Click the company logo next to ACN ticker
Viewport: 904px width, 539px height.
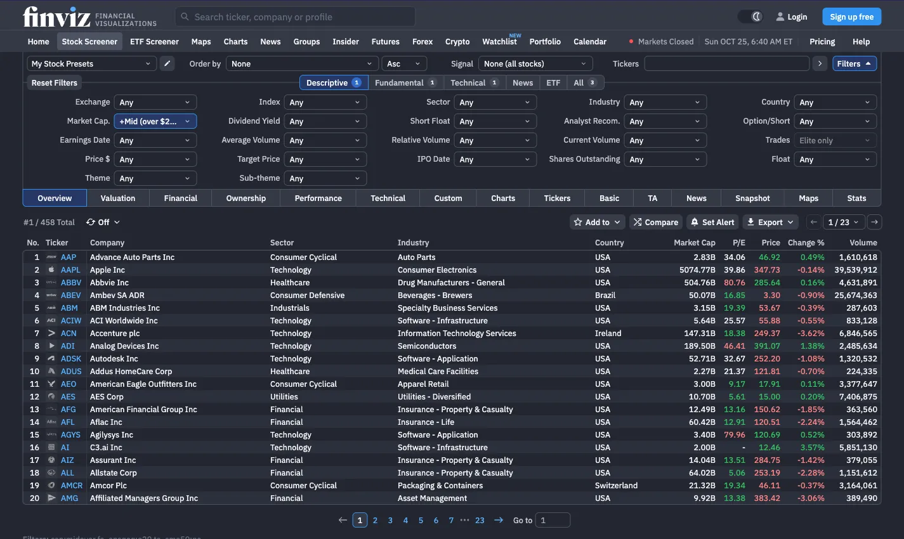(51, 333)
